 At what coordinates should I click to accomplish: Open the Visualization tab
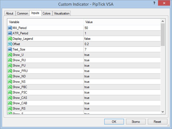coord(62,13)
